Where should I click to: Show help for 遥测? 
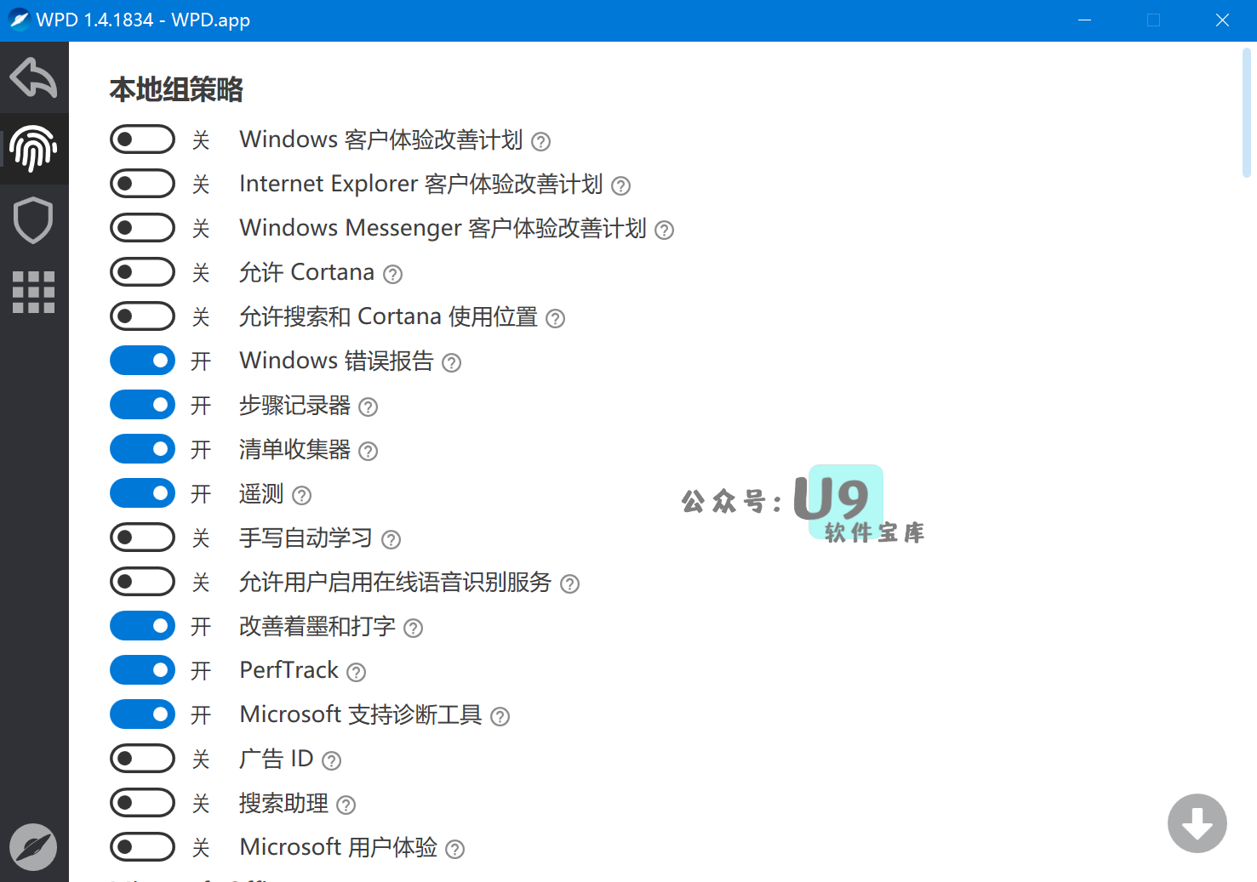pos(302,495)
